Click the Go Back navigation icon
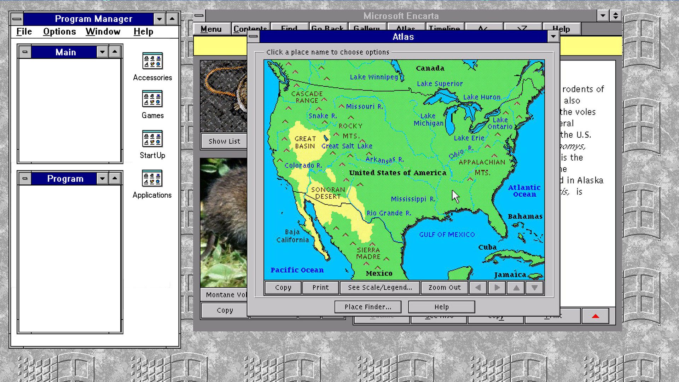This screenshot has width=679, height=382. [x=327, y=28]
